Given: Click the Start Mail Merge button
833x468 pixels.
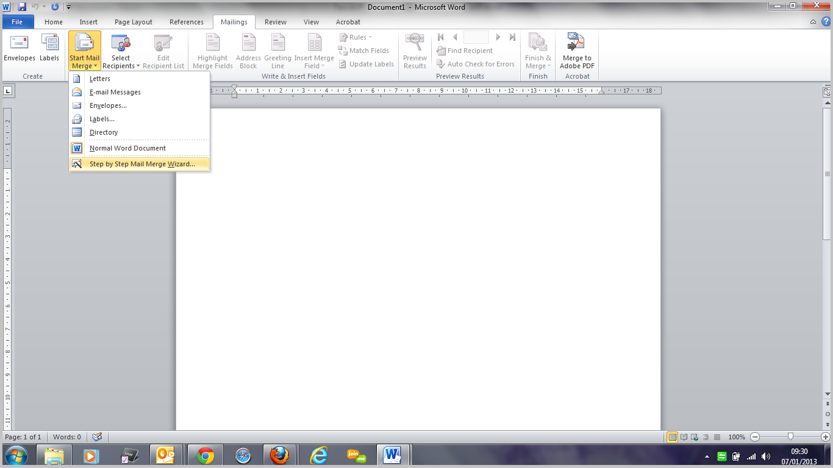Looking at the screenshot, I should pyautogui.click(x=85, y=51).
